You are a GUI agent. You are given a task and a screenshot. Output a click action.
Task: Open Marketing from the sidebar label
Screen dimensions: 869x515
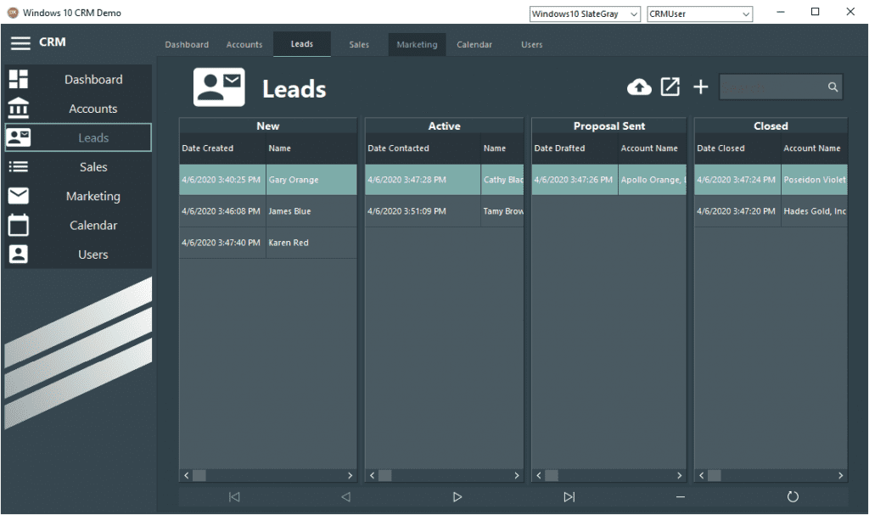93,196
